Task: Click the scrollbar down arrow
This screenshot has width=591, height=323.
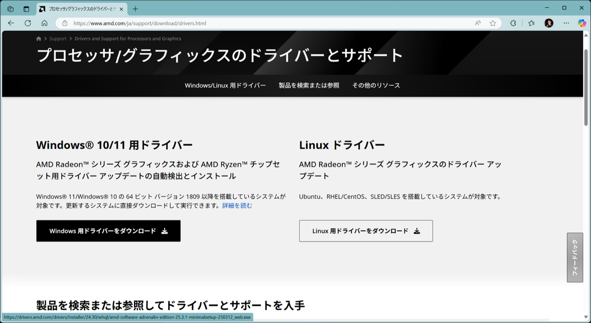Action: 586,317
